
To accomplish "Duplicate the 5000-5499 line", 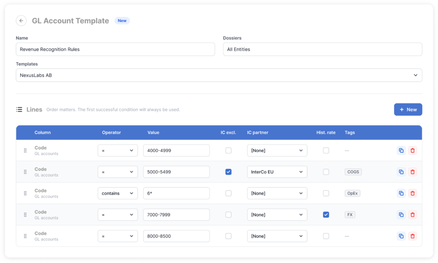I will click(x=401, y=172).
